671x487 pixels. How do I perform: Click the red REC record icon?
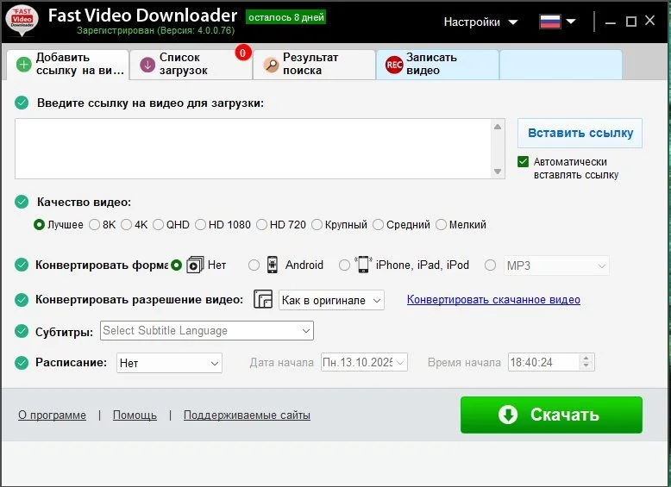pos(394,65)
